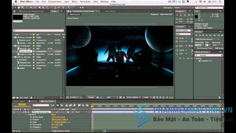Image resolution: width=236 pixels, height=133 pixels.
Task: Click center-align text in Paragraph panel
Action: tap(181, 15)
